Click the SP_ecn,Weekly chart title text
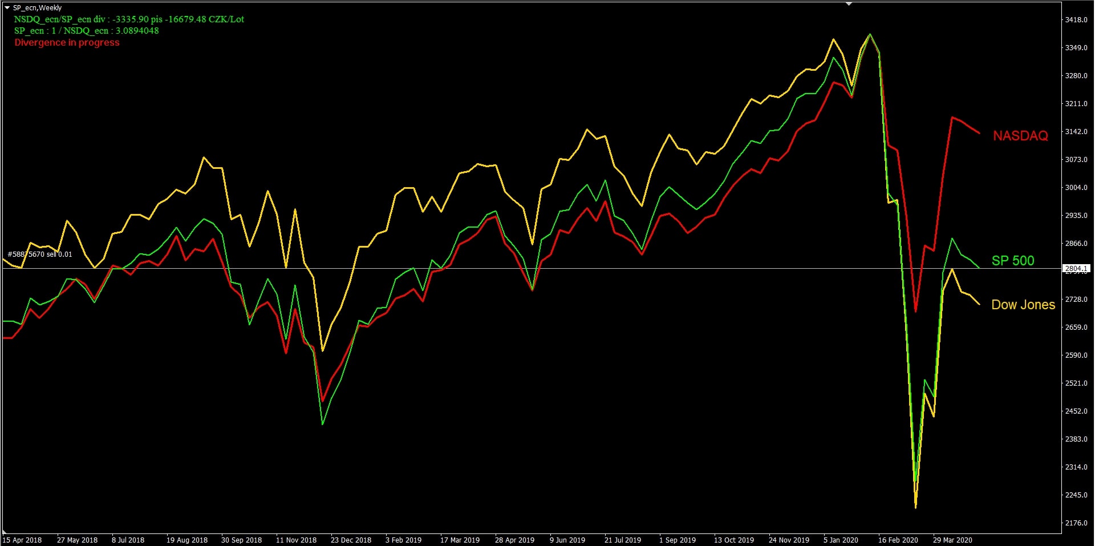This screenshot has height=546, width=1095. (x=37, y=8)
